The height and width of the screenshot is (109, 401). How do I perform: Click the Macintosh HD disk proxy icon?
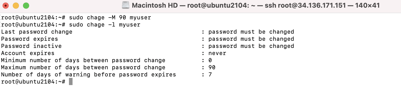tap(125, 5)
